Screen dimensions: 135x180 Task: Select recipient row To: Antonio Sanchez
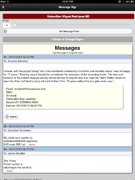(67, 61)
